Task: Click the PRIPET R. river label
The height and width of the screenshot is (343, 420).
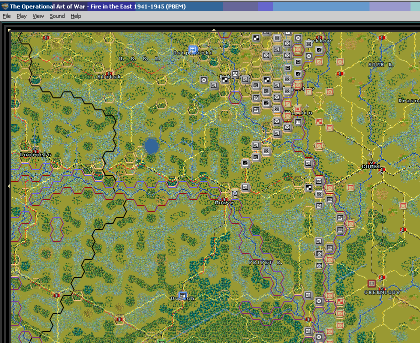Action: click(x=265, y=263)
